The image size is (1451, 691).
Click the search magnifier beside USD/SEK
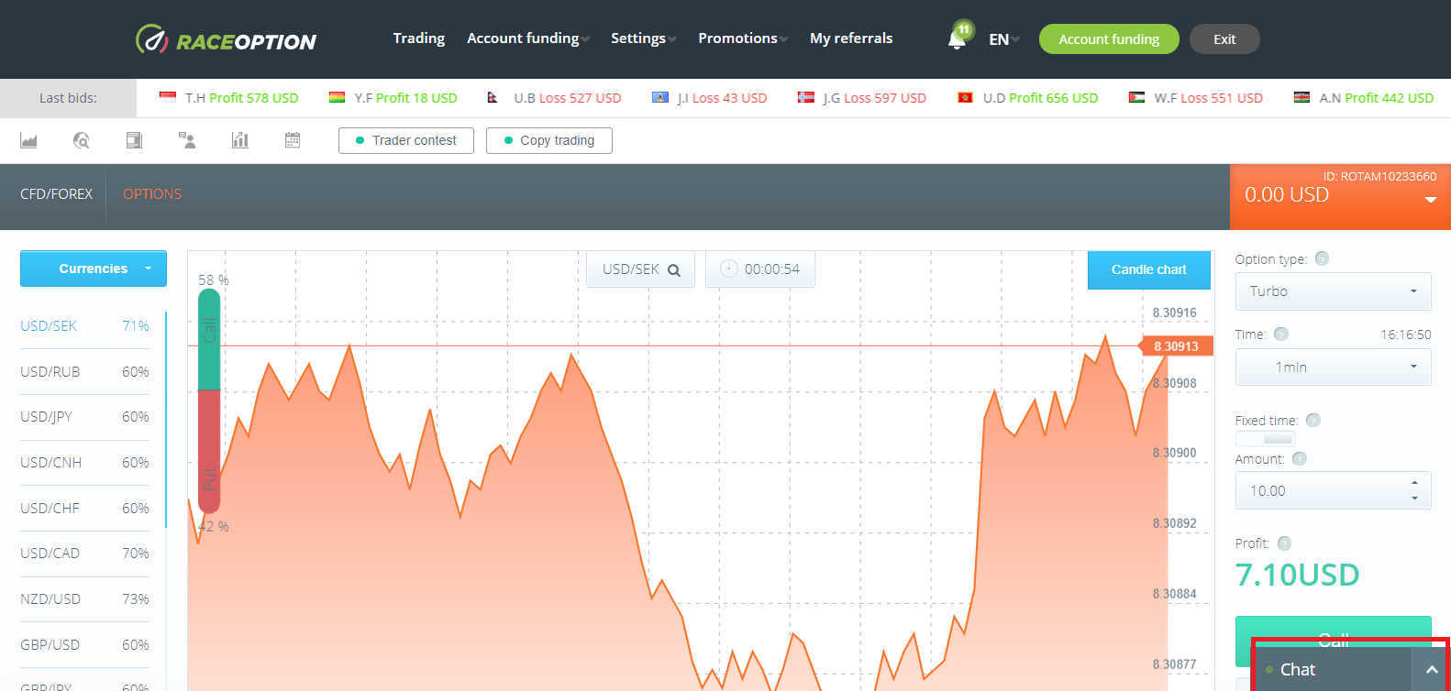[674, 269]
